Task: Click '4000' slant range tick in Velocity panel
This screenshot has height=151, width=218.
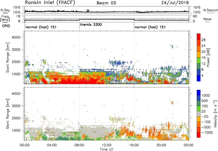Action: click(x=16, y=93)
